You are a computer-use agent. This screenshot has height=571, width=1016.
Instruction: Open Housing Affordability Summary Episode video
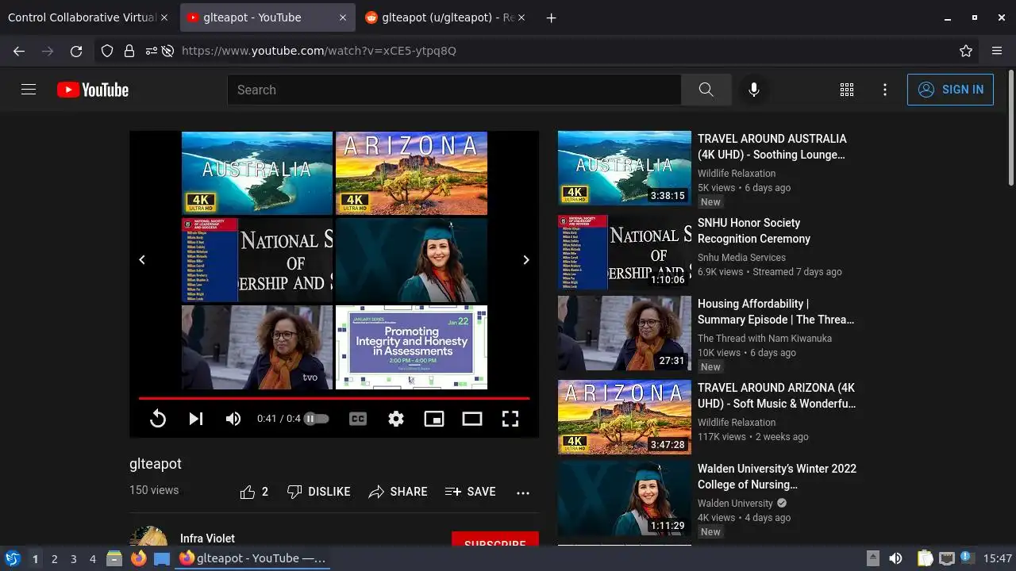776,312
